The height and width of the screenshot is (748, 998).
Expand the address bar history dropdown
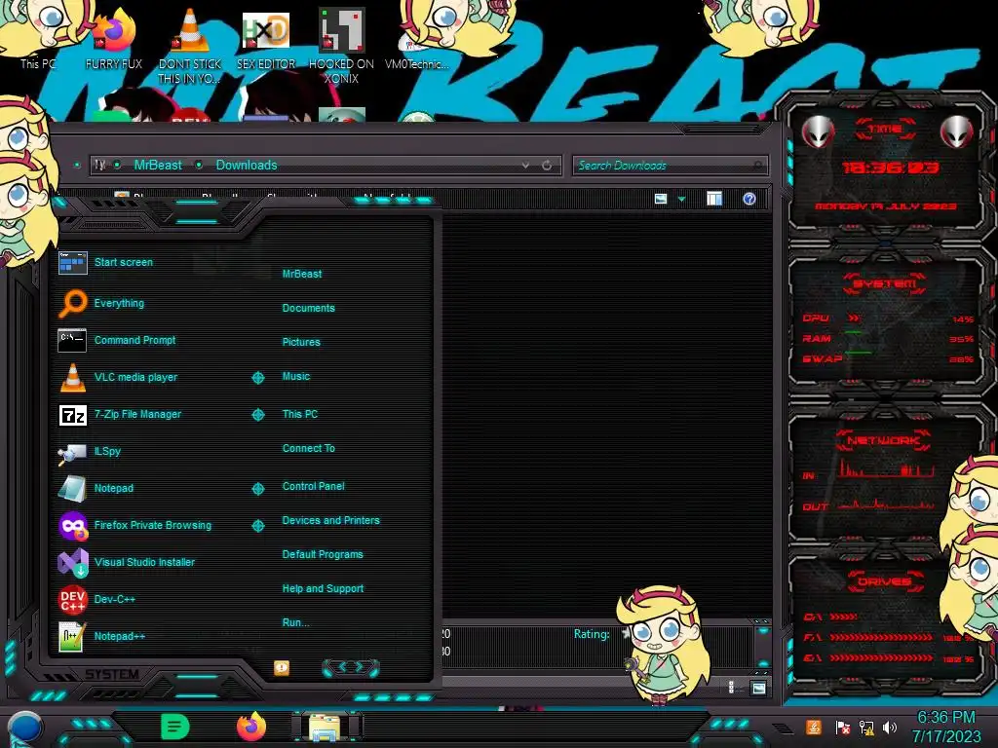coord(525,166)
